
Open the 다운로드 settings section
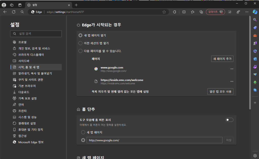point(36,92)
